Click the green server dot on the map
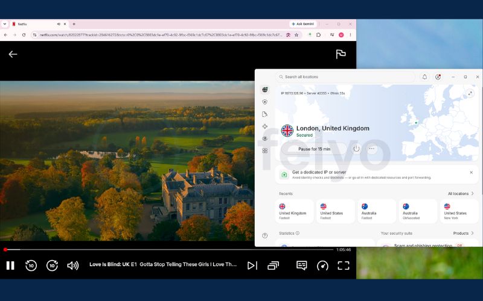 (416, 123)
